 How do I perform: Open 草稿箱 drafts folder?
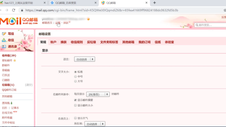6,70
